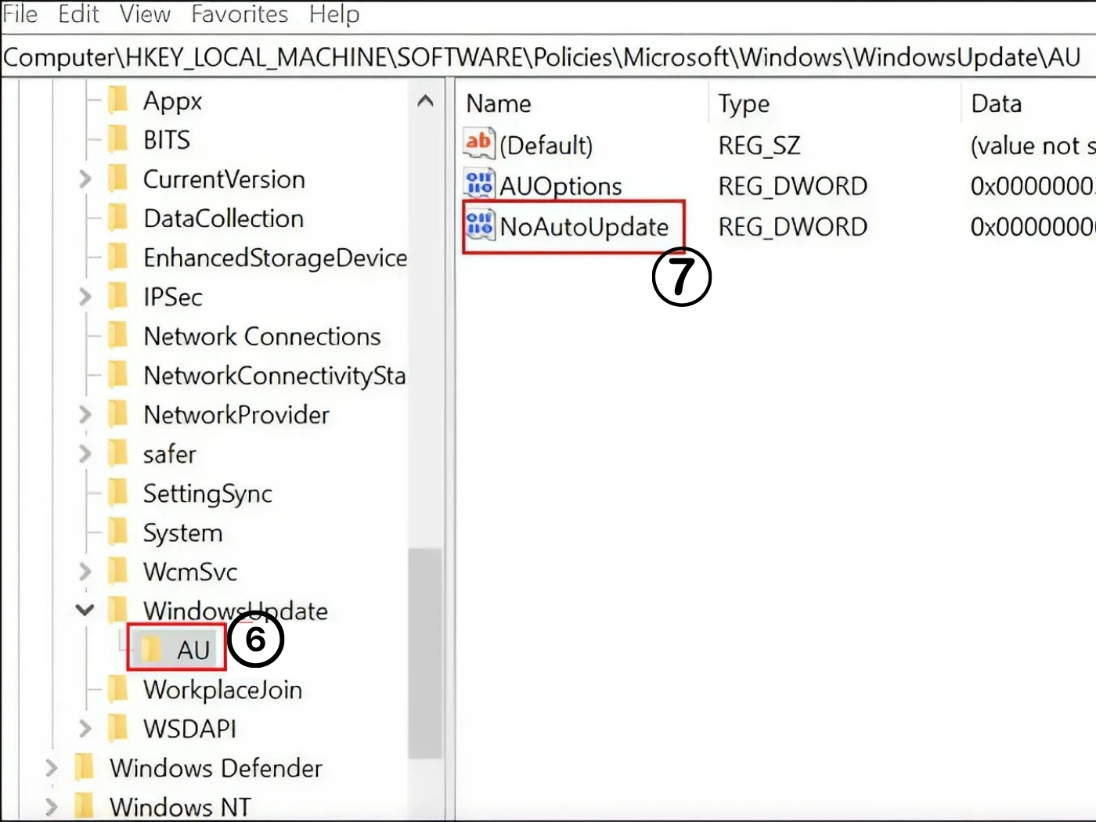Select the (Default) value name
Screen dimensions: 1096x822
[x=546, y=146]
